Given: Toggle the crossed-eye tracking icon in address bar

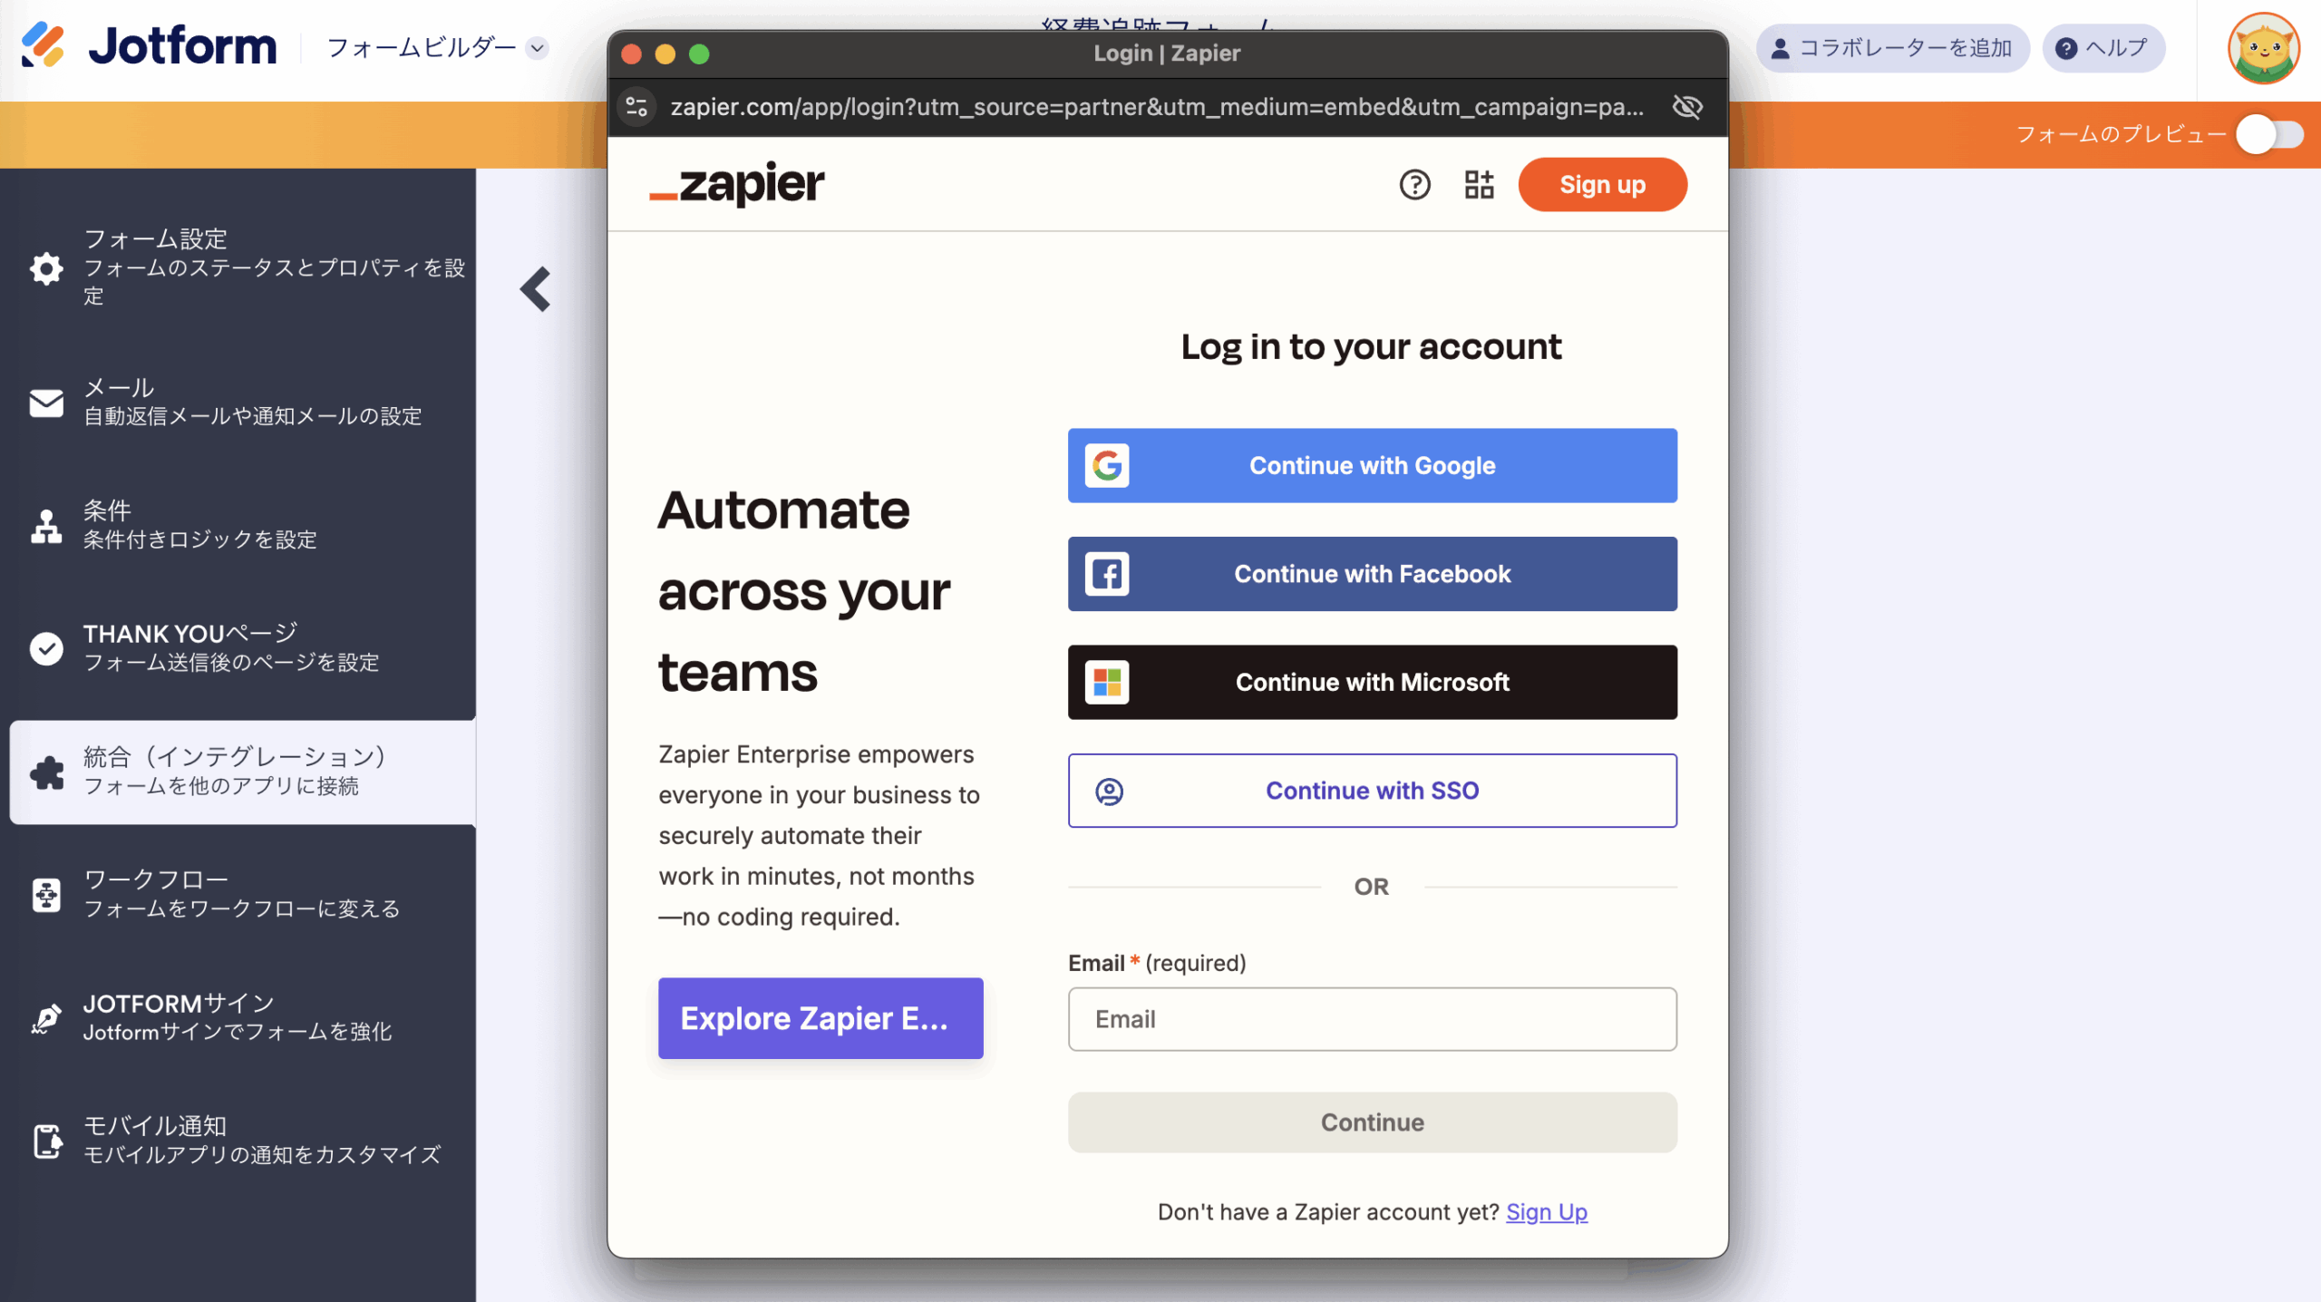Looking at the screenshot, I should coord(1687,107).
